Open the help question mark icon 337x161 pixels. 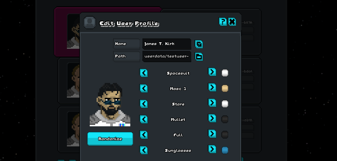(223, 22)
